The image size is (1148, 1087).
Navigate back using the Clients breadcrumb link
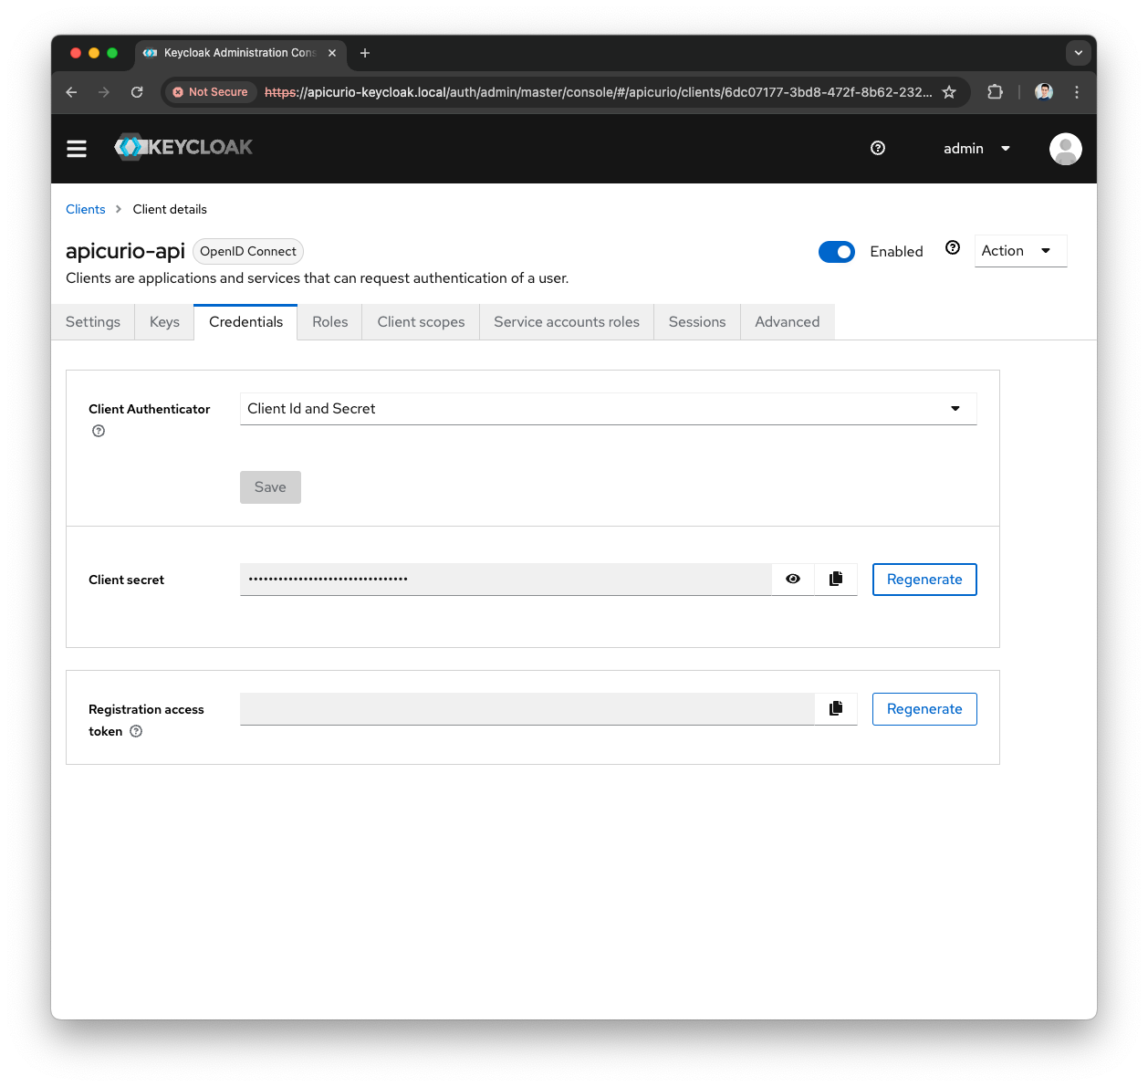pyautogui.click(x=85, y=209)
